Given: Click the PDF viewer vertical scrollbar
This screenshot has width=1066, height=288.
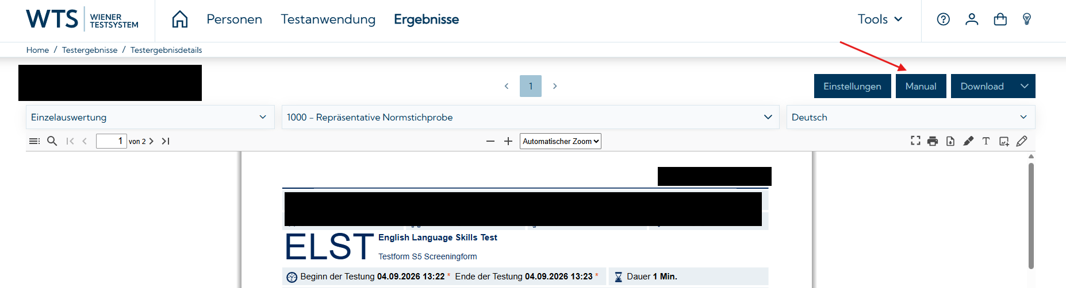Looking at the screenshot, I should tap(1031, 216).
